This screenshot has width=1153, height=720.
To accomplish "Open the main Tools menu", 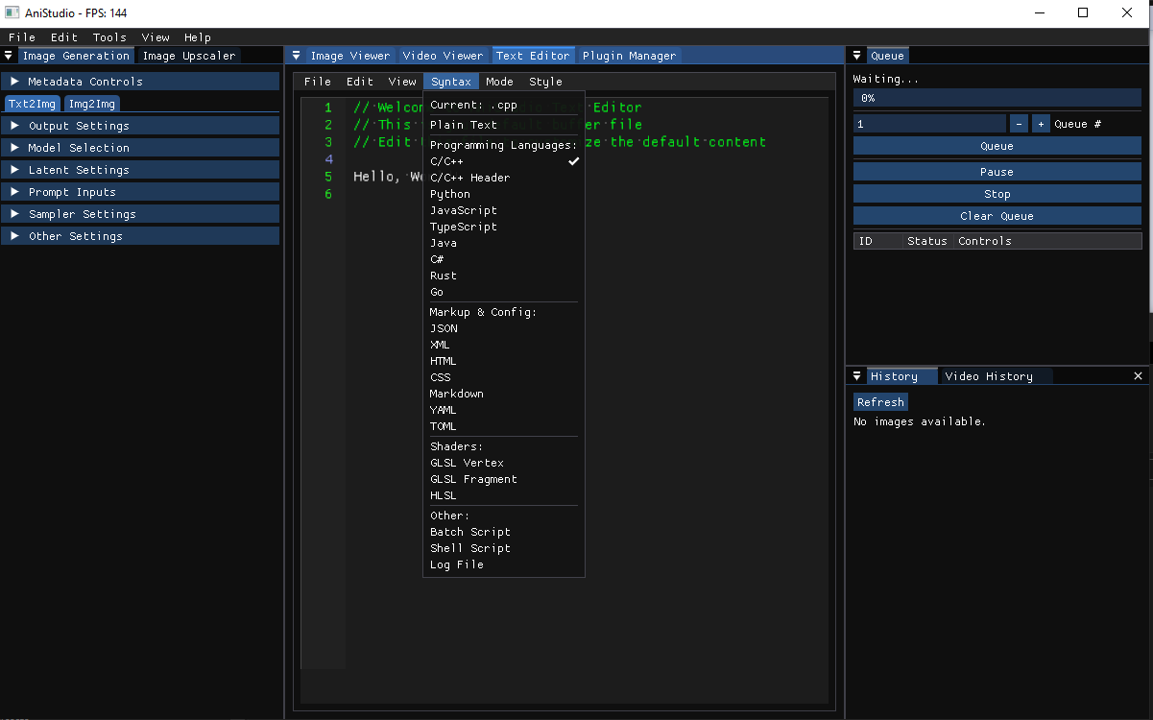I will pyautogui.click(x=109, y=37).
